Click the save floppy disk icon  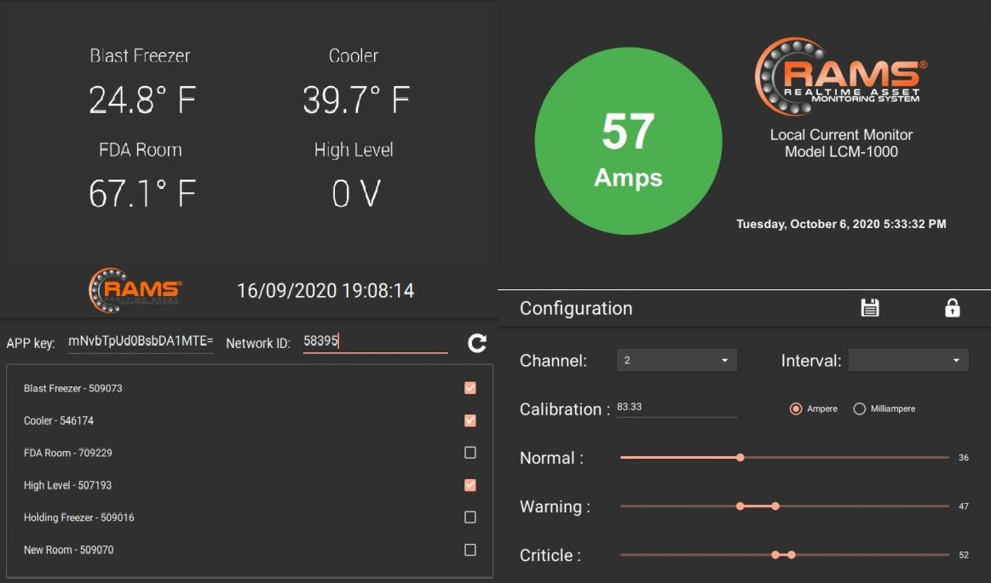click(870, 307)
